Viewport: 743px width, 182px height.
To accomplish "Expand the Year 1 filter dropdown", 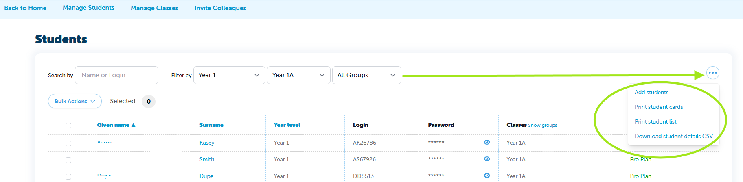I will point(229,75).
